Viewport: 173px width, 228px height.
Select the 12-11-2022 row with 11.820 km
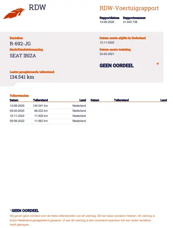48,116
